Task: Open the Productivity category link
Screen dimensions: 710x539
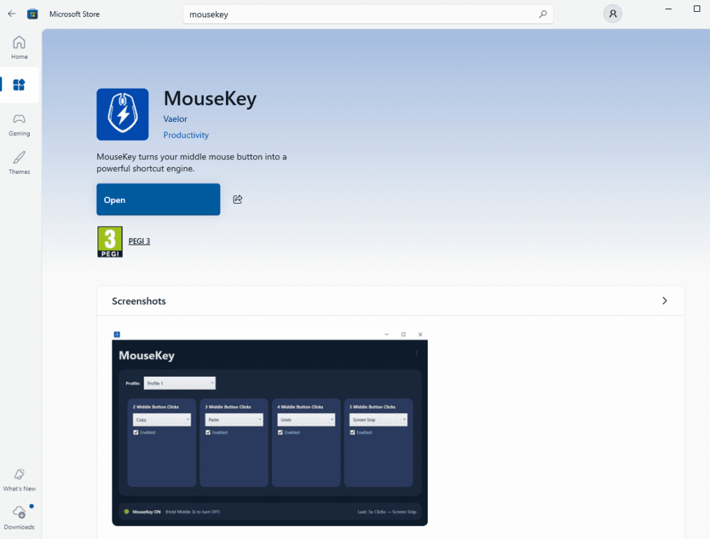Action: click(x=186, y=135)
